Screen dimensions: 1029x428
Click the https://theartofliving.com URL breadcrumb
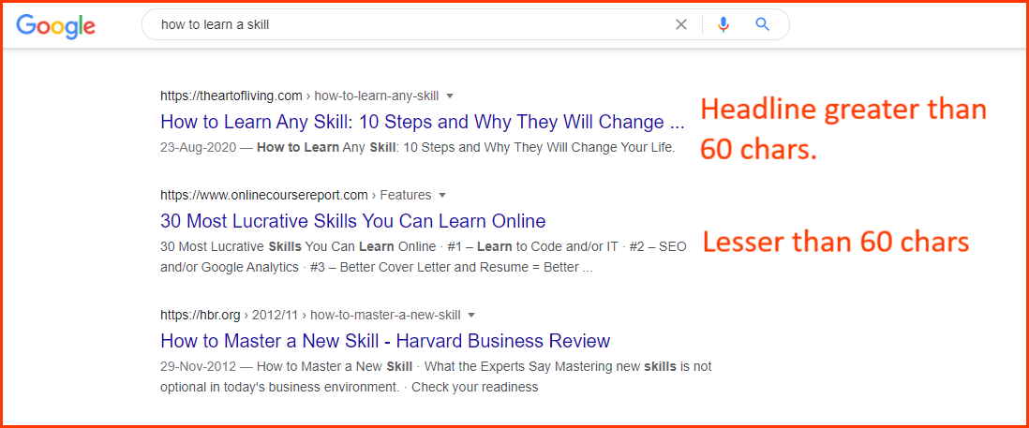tap(231, 96)
